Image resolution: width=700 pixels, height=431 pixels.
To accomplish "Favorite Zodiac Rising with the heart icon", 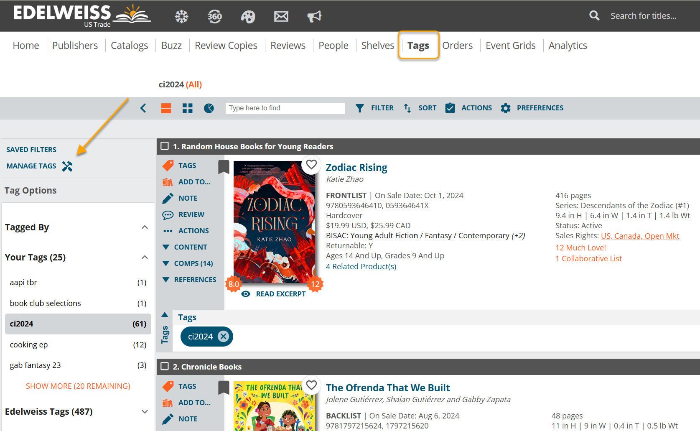I will pos(311,164).
